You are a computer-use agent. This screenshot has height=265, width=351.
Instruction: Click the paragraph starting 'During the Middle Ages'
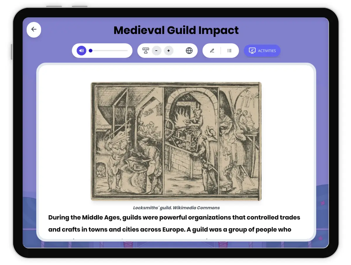click(174, 223)
